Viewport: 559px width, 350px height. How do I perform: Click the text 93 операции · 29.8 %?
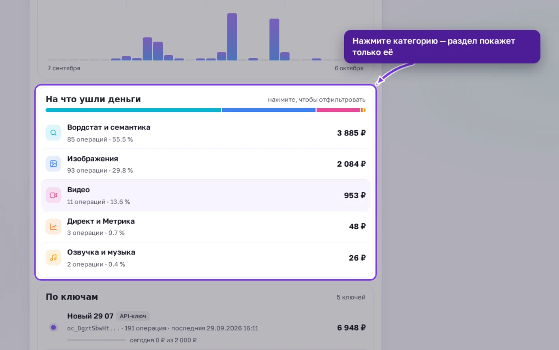pyautogui.click(x=100, y=171)
